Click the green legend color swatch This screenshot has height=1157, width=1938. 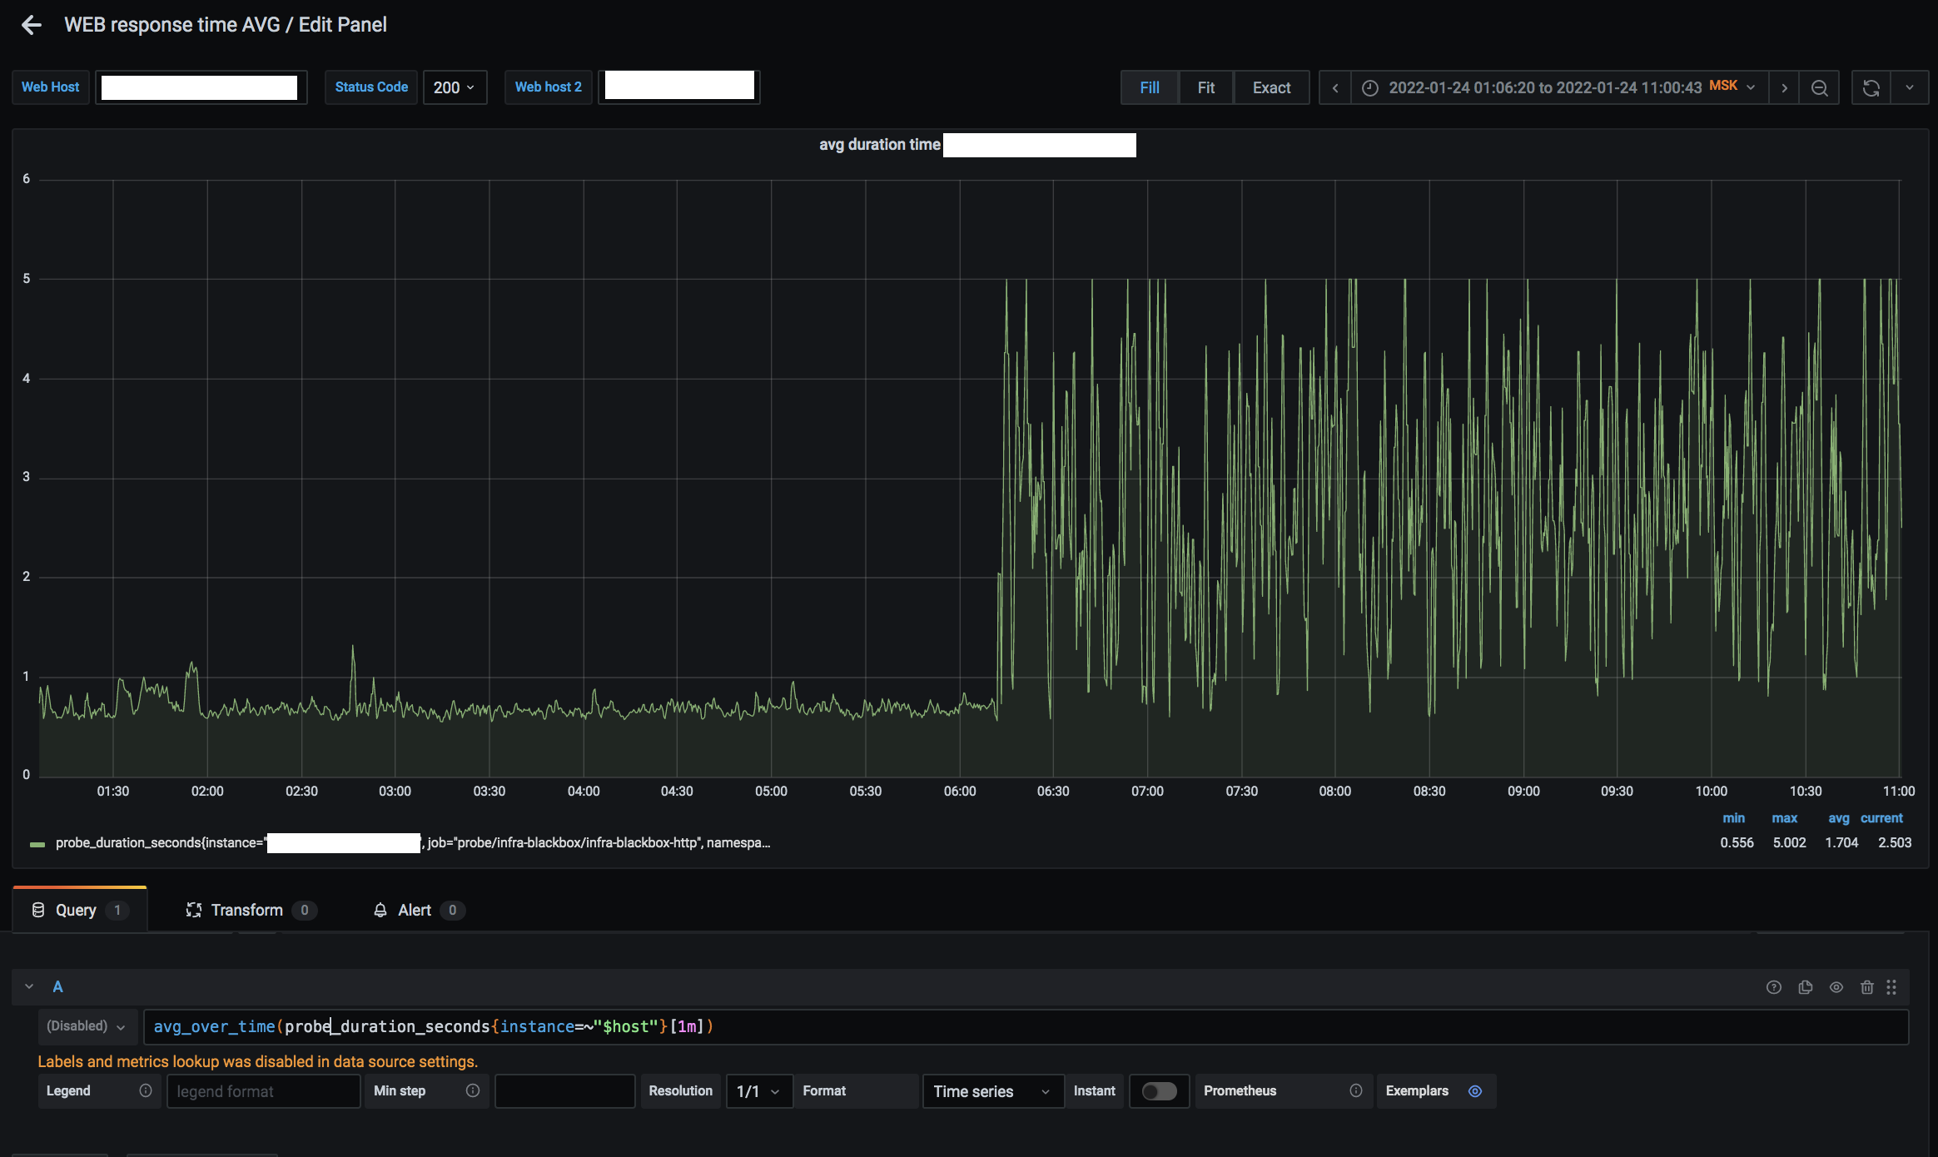click(37, 844)
